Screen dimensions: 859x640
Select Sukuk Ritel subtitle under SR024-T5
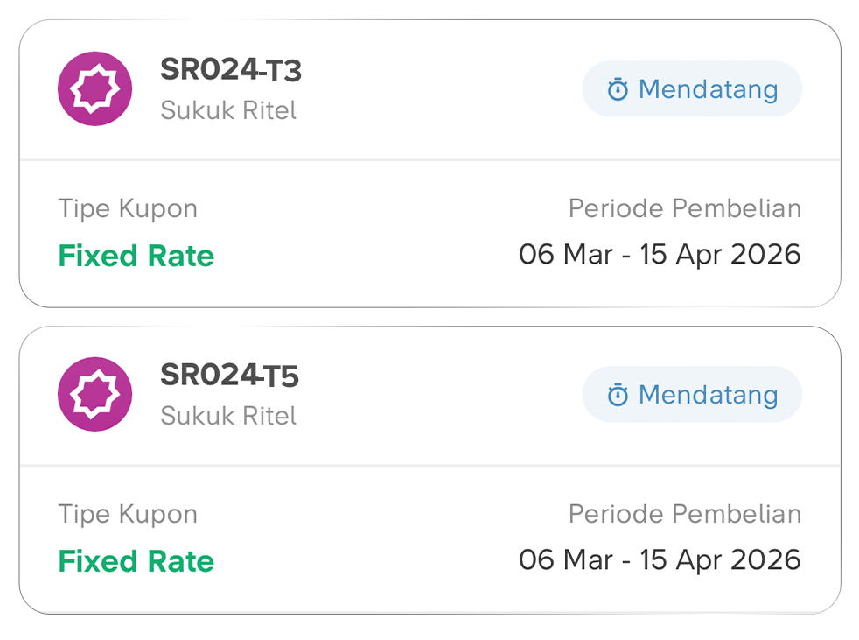(x=228, y=416)
